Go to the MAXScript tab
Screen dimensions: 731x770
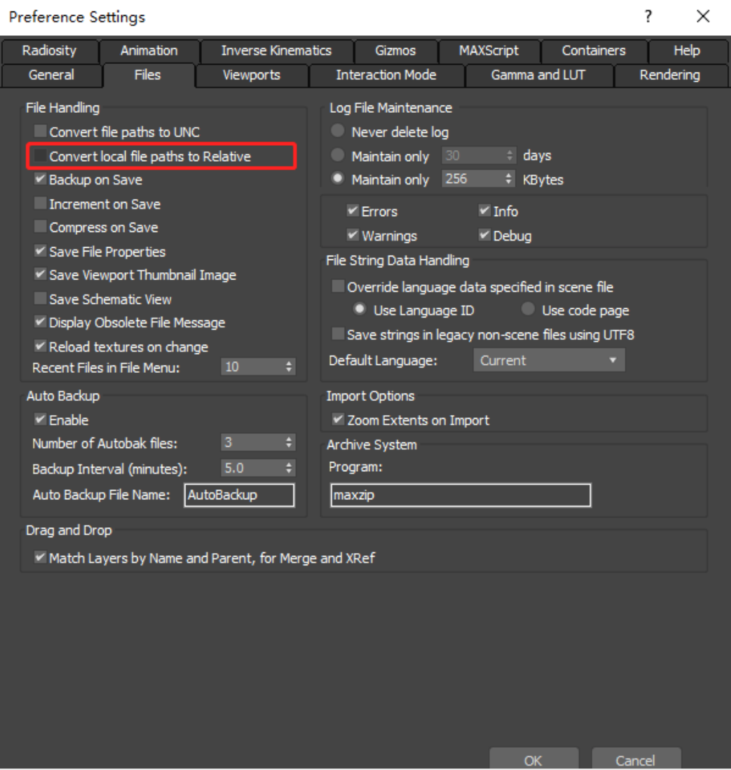coord(488,50)
